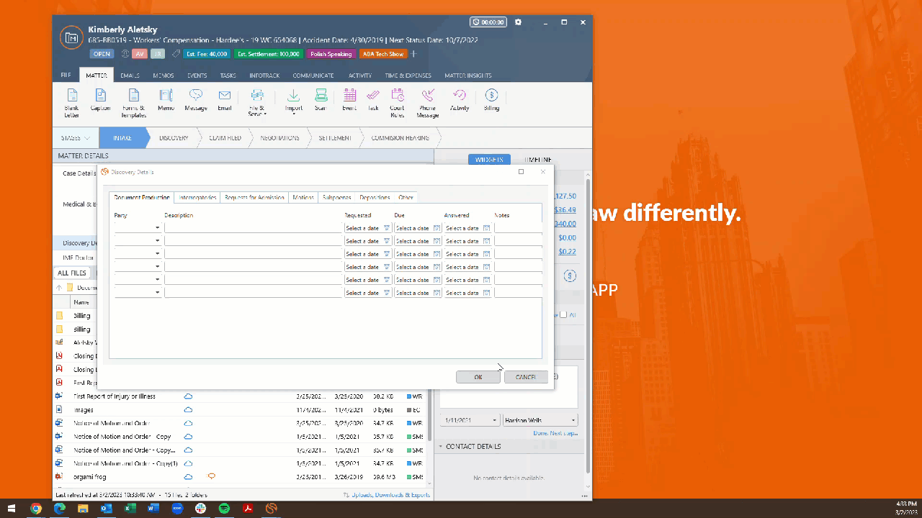This screenshot has height=518, width=922.
Task: Open the Requests for Admission tab
Action: click(254, 197)
